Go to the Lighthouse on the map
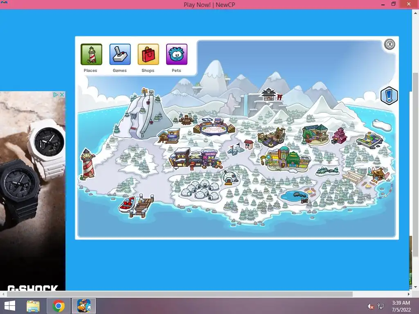 88,164
